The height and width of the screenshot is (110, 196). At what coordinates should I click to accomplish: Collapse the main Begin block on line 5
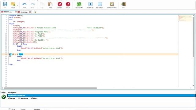(x=9, y=24)
